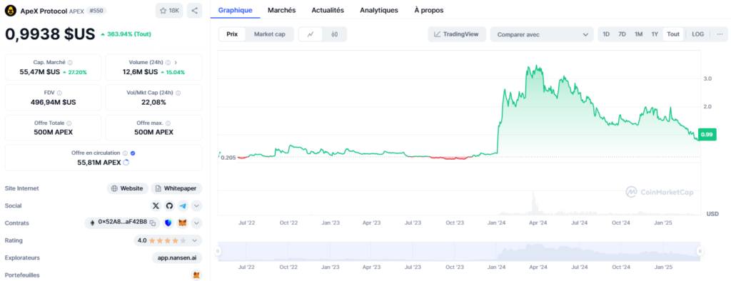The width and height of the screenshot is (731, 281).
Task: Switch to the Actualités tab
Action: 328,10
